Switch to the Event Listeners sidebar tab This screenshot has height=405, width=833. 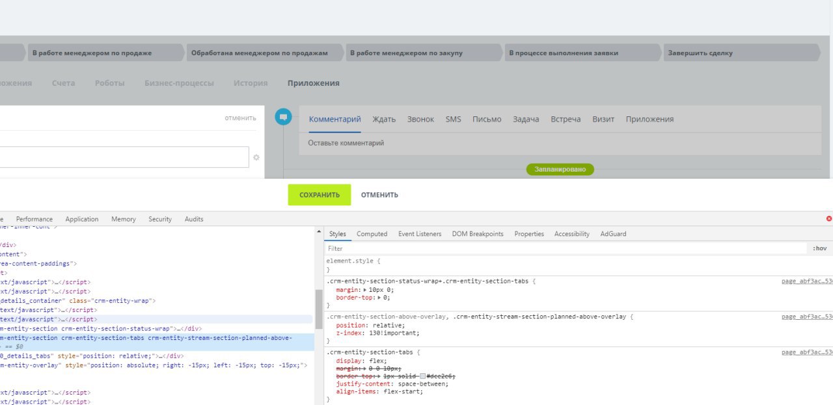click(420, 234)
